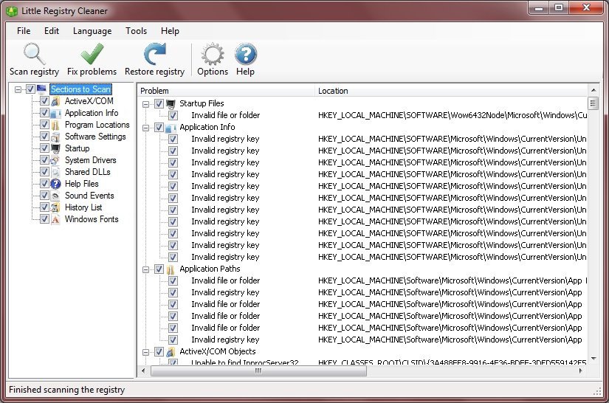The width and height of the screenshot is (609, 403).
Task: Select the History List tree item
Action: click(83, 207)
